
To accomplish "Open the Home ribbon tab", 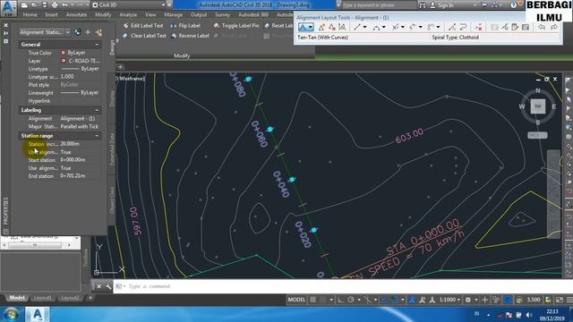I will (x=30, y=14).
